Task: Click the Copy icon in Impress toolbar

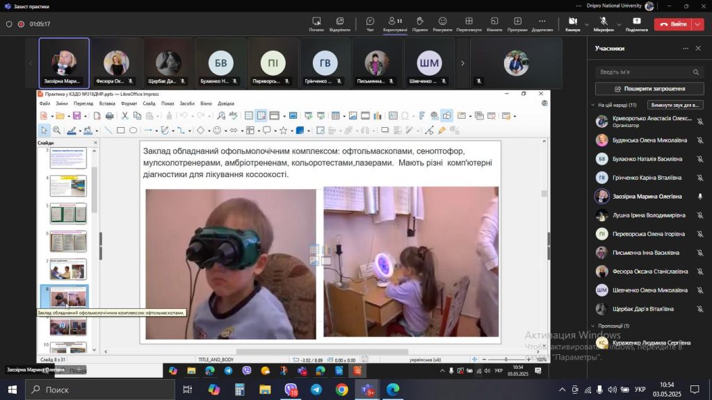Action: [137, 116]
